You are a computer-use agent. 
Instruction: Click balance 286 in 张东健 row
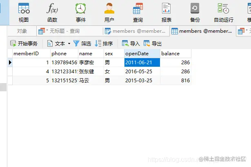[175, 71]
